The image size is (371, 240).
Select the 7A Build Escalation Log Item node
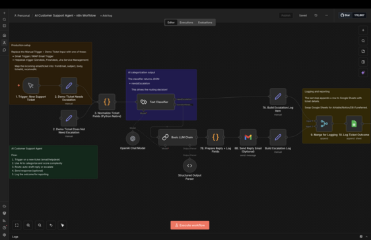coord(278,97)
